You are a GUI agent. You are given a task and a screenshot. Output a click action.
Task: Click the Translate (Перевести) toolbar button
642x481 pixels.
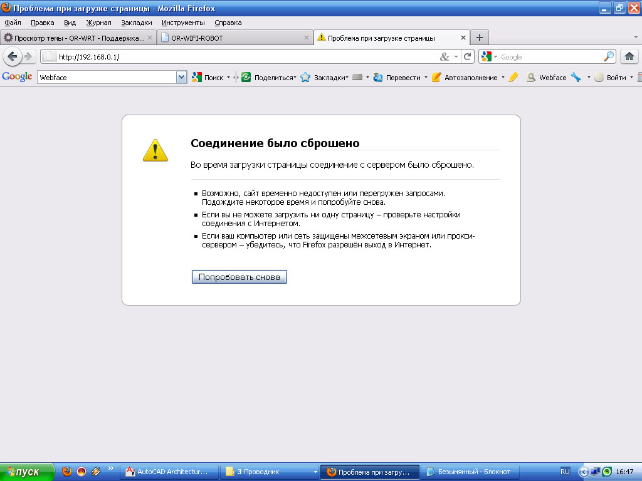coord(397,78)
